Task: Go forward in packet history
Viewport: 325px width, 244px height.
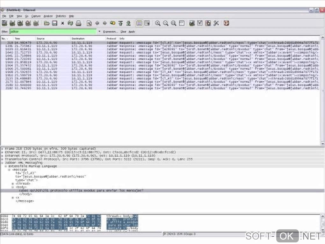Action: (105, 23)
